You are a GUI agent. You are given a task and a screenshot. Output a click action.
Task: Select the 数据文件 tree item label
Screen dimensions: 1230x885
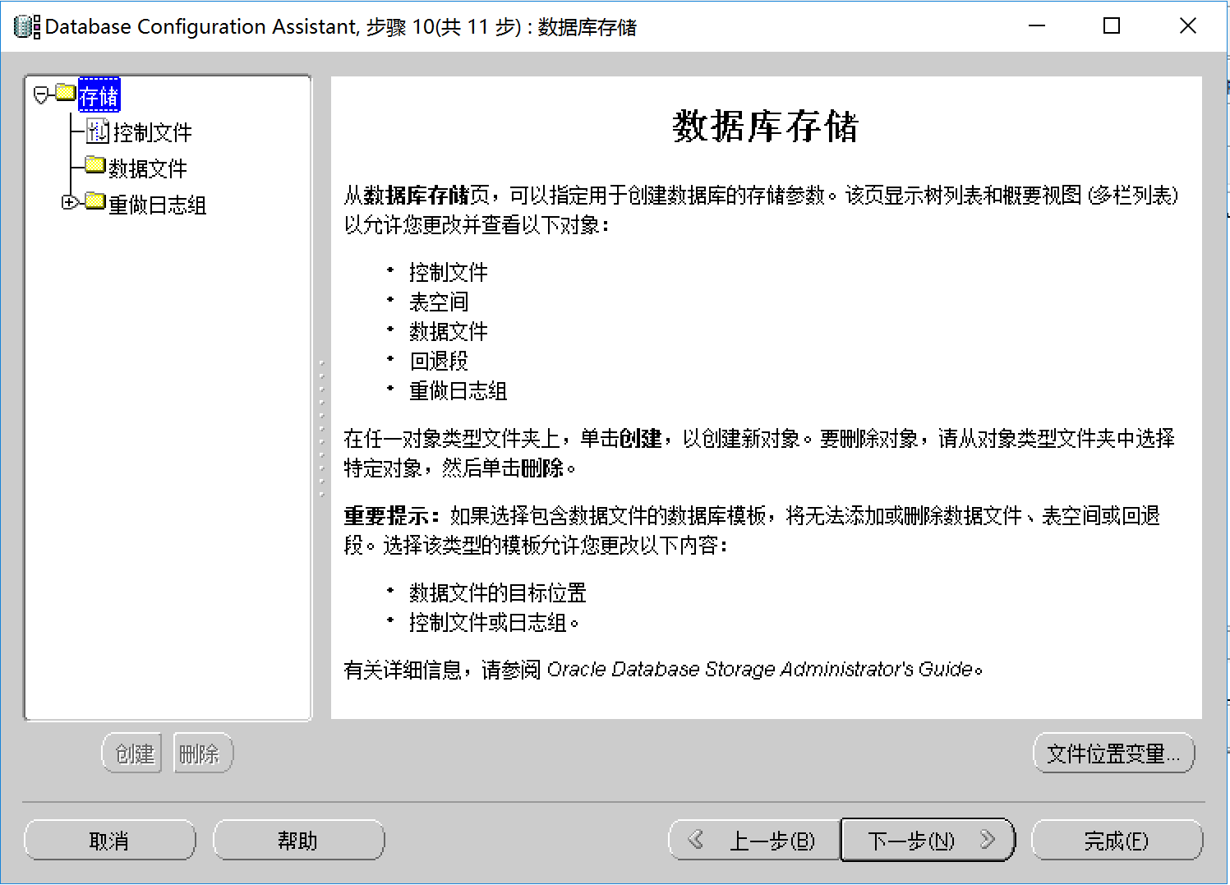(x=148, y=168)
